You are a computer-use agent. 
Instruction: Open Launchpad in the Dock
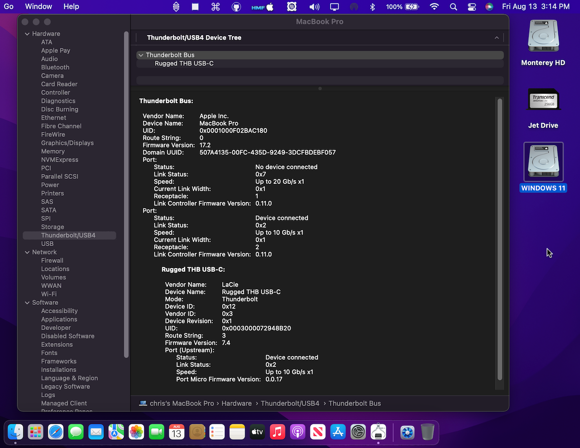point(35,432)
